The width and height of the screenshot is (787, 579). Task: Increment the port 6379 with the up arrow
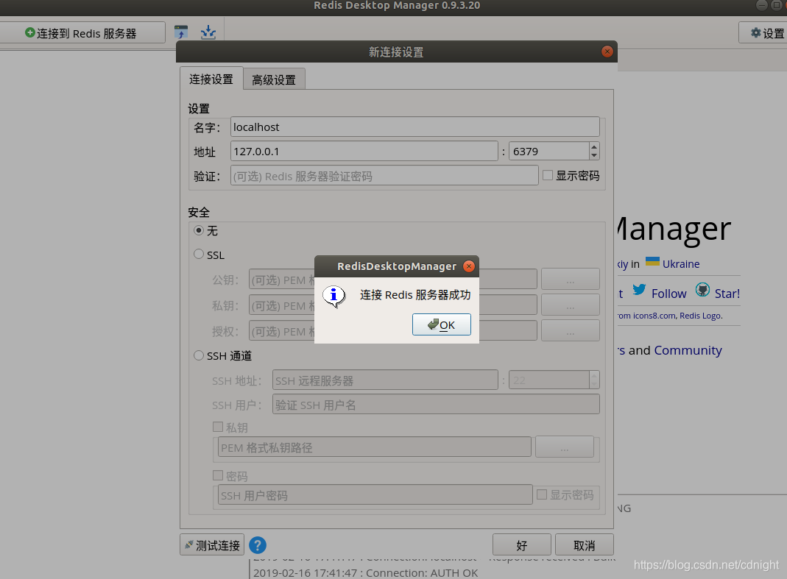point(594,147)
